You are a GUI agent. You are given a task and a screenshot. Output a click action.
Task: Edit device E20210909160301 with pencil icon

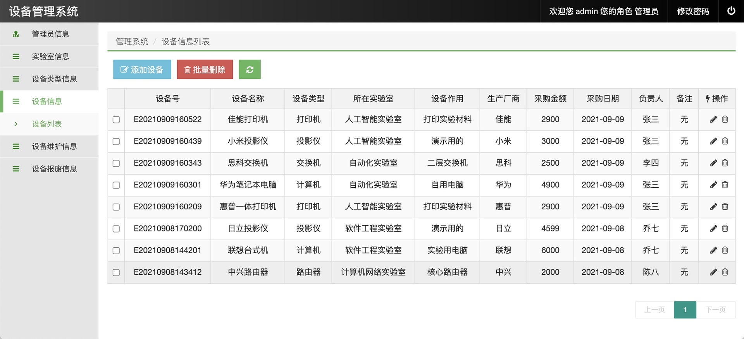(x=713, y=185)
